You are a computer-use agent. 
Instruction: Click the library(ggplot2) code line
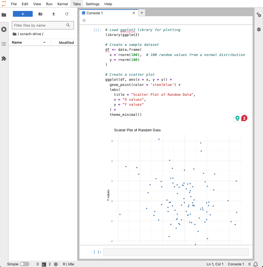point(122,35)
